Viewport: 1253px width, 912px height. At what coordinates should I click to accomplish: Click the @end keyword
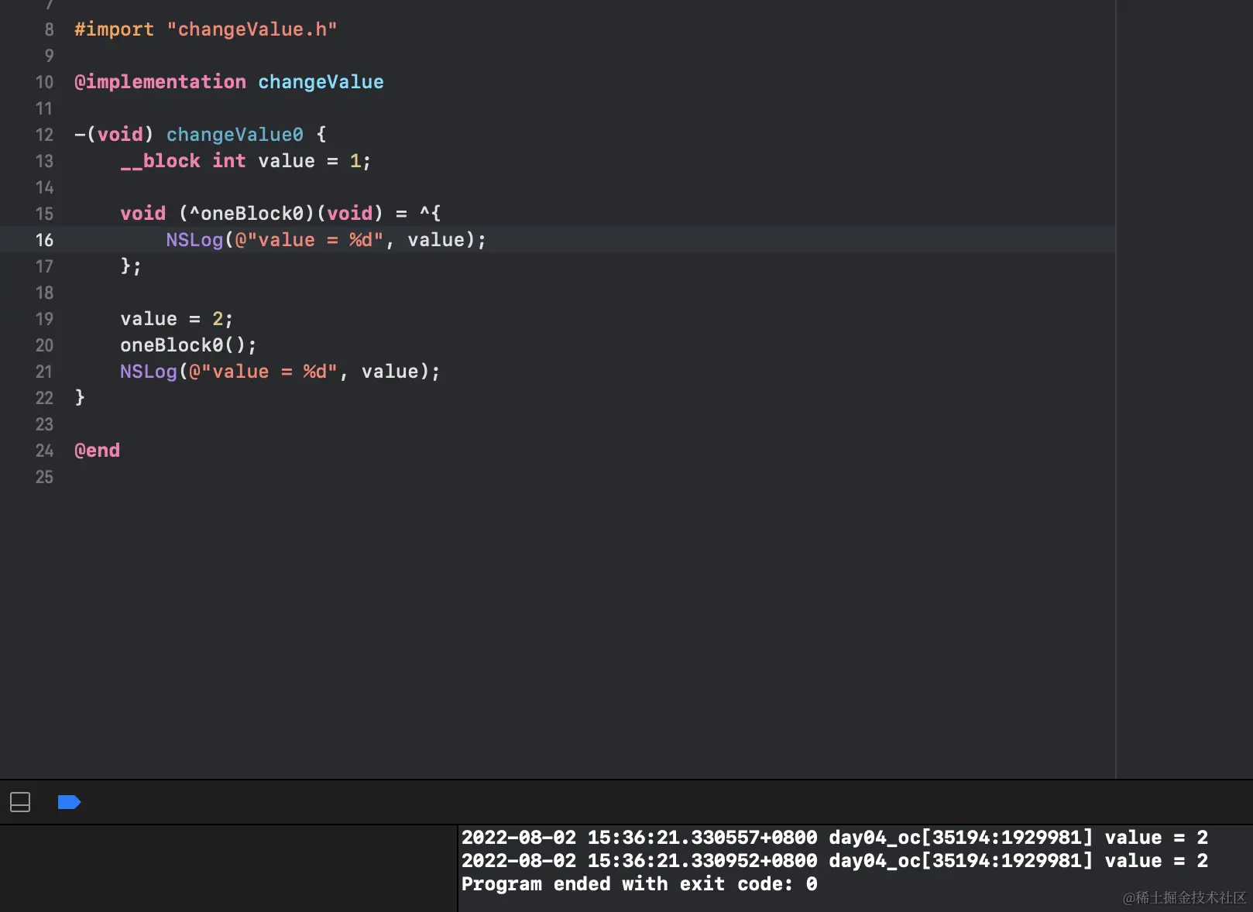point(97,451)
